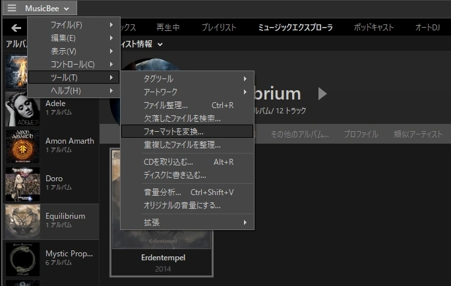Choose 欠落したファイルを検索...
The height and width of the screenshot is (286, 451).
pyautogui.click(x=187, y=119)
